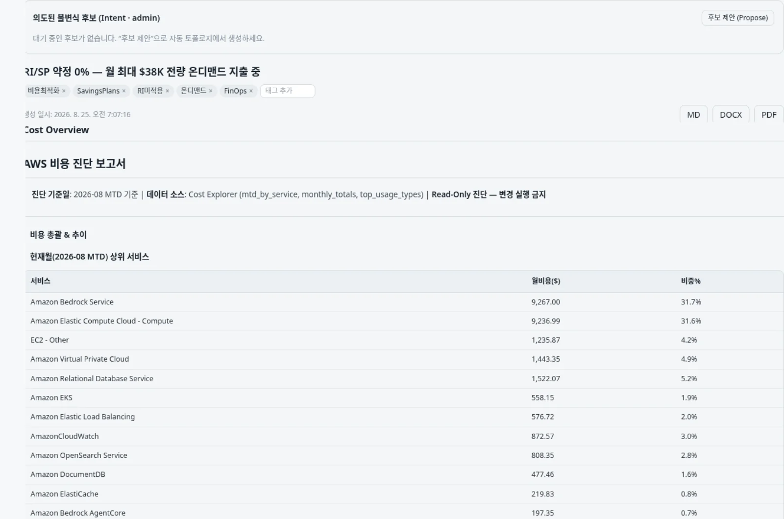This screenshot has height=519, width=784.
Task: Select Amazon Elastic Compute Cloud - Compute row
Action: click(404, 321)
